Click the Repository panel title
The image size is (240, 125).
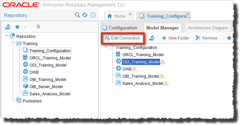(x=15, y=15)
